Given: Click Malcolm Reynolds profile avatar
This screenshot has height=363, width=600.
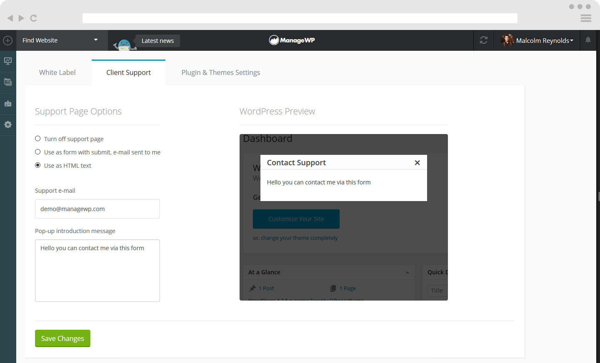Looking at the screenshot, I should coord(507,40).
